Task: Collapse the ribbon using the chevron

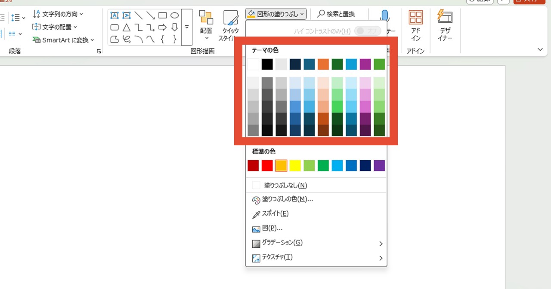Action: tap(540, 50)
